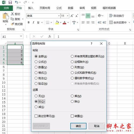The width and height of the screenshot is (134, 134).
Task: Check the 跳过空单元(B) skip blanks checkbox
Action: [36, 116]
